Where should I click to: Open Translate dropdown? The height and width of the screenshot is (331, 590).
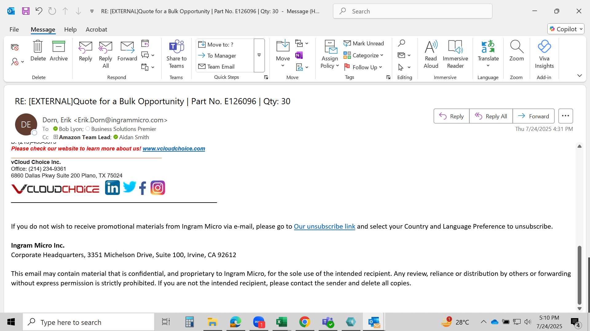pyautogui.click(x=488, y=55)
